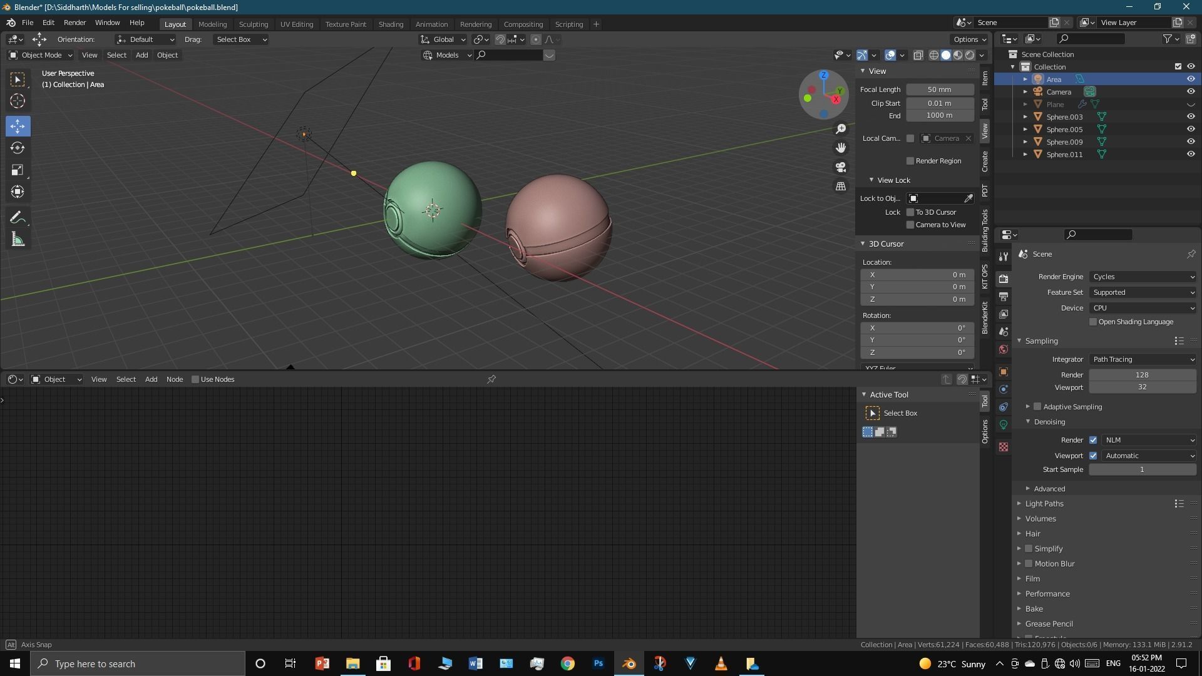Open the NLM denoiser dropdown

click(1149, 440)
